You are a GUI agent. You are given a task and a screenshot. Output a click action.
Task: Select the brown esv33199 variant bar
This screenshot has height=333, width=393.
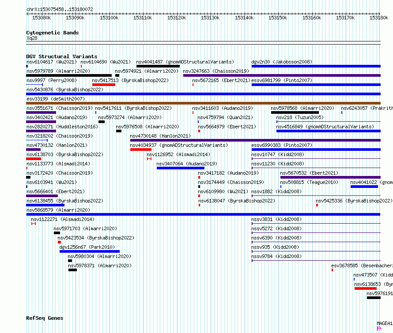pyautogui.click(x=203, y=103)
